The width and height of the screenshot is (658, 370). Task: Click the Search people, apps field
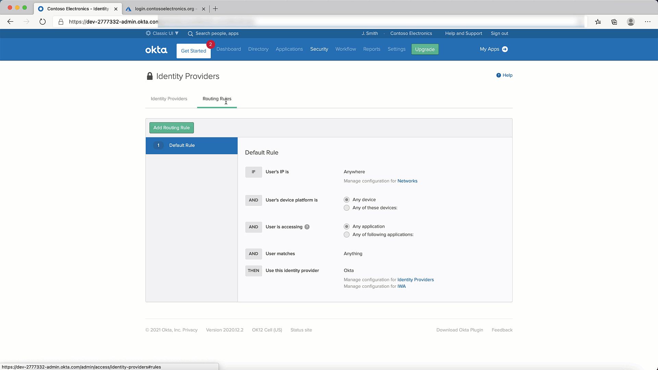tap(217, 33)
